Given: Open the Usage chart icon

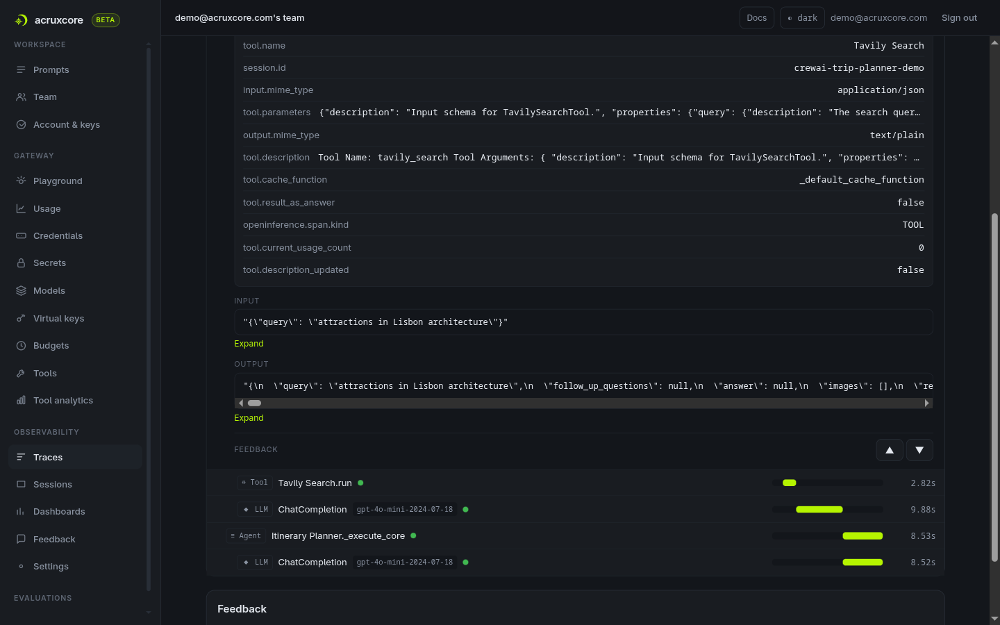Looking at the screenshot, I should click(21, 208).
